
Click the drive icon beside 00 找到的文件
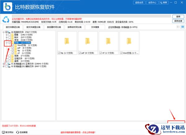coord(9,32)
